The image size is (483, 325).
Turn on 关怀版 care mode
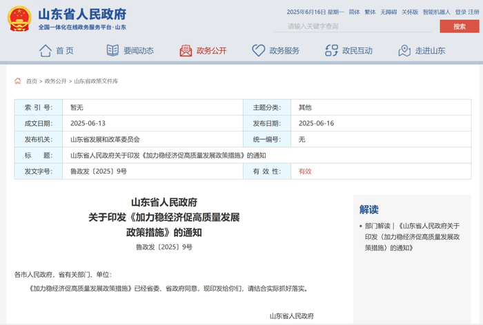point(410,12)
